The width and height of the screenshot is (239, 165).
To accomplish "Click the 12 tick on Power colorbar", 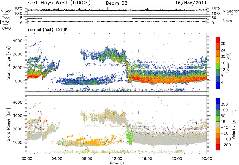I will (x=223, y=70).
